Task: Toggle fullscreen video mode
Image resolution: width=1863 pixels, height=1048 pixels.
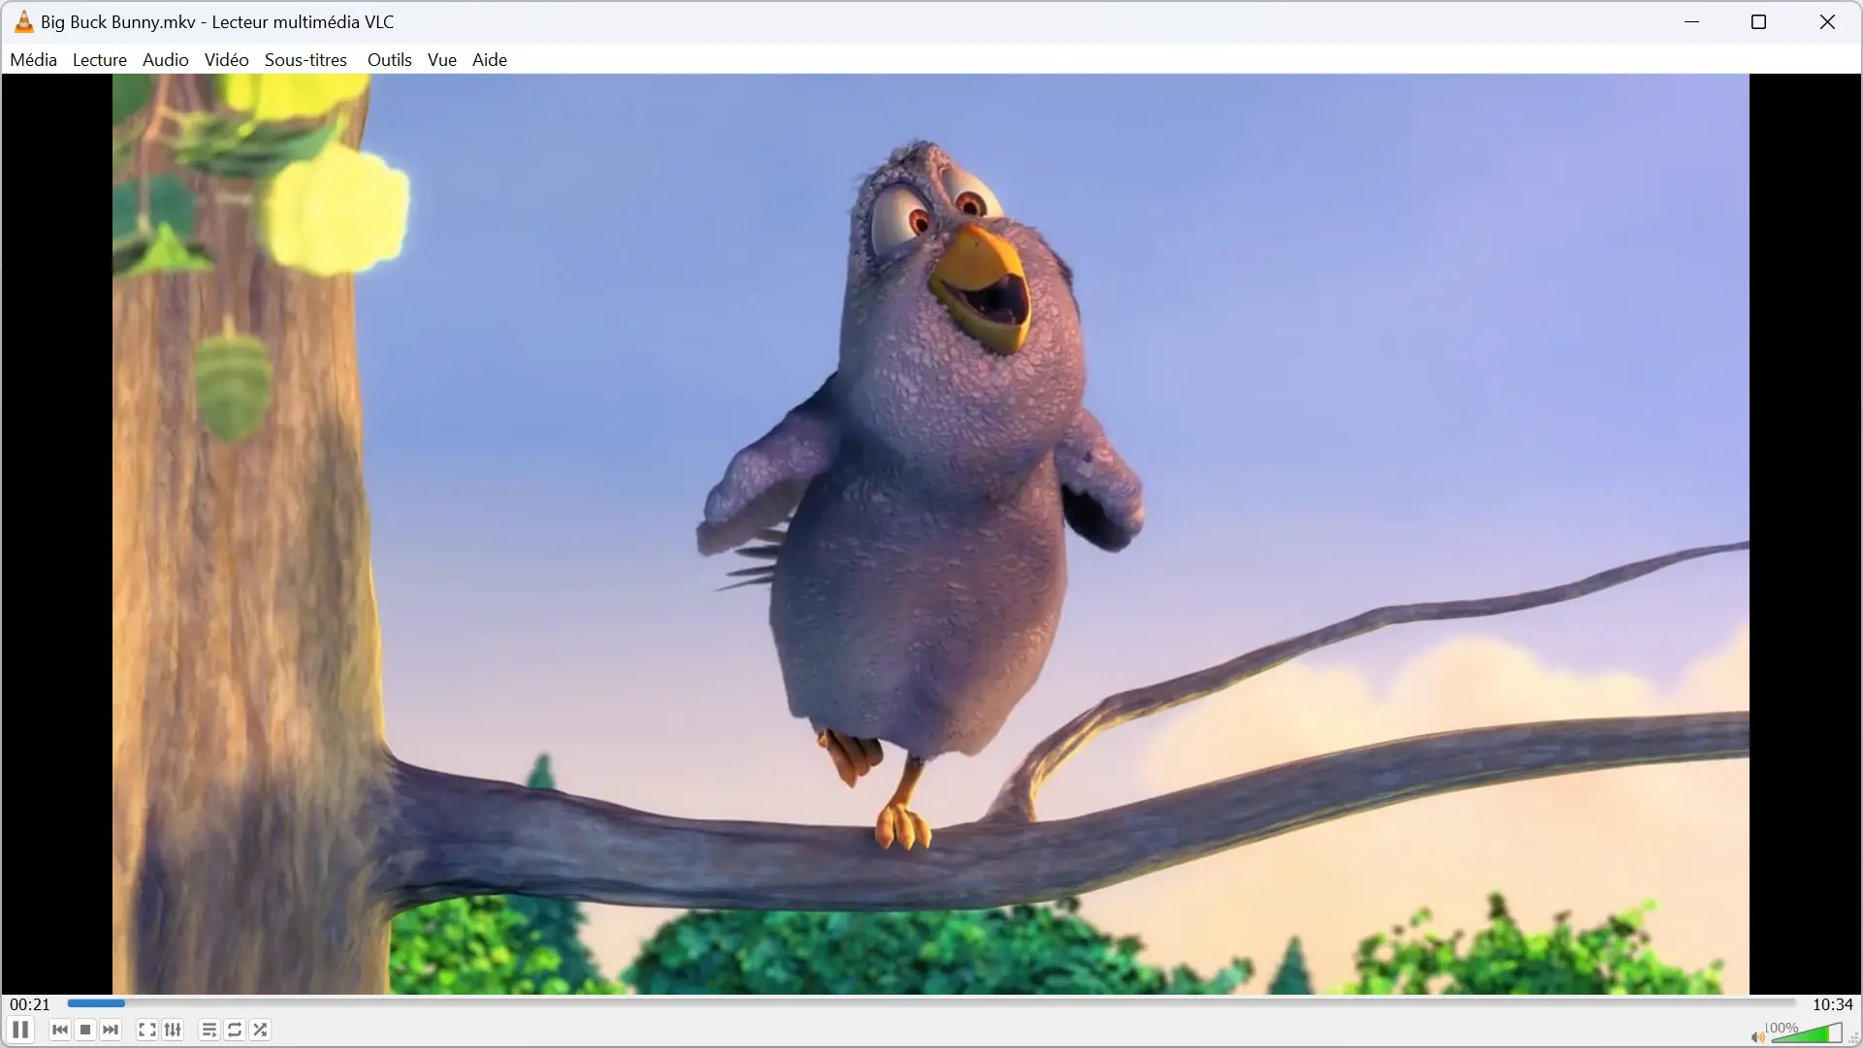Action: pos(147,1030)
